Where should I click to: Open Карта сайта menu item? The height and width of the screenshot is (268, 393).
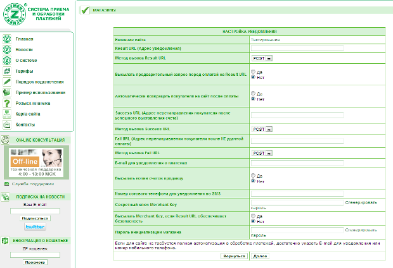[29, 114]
